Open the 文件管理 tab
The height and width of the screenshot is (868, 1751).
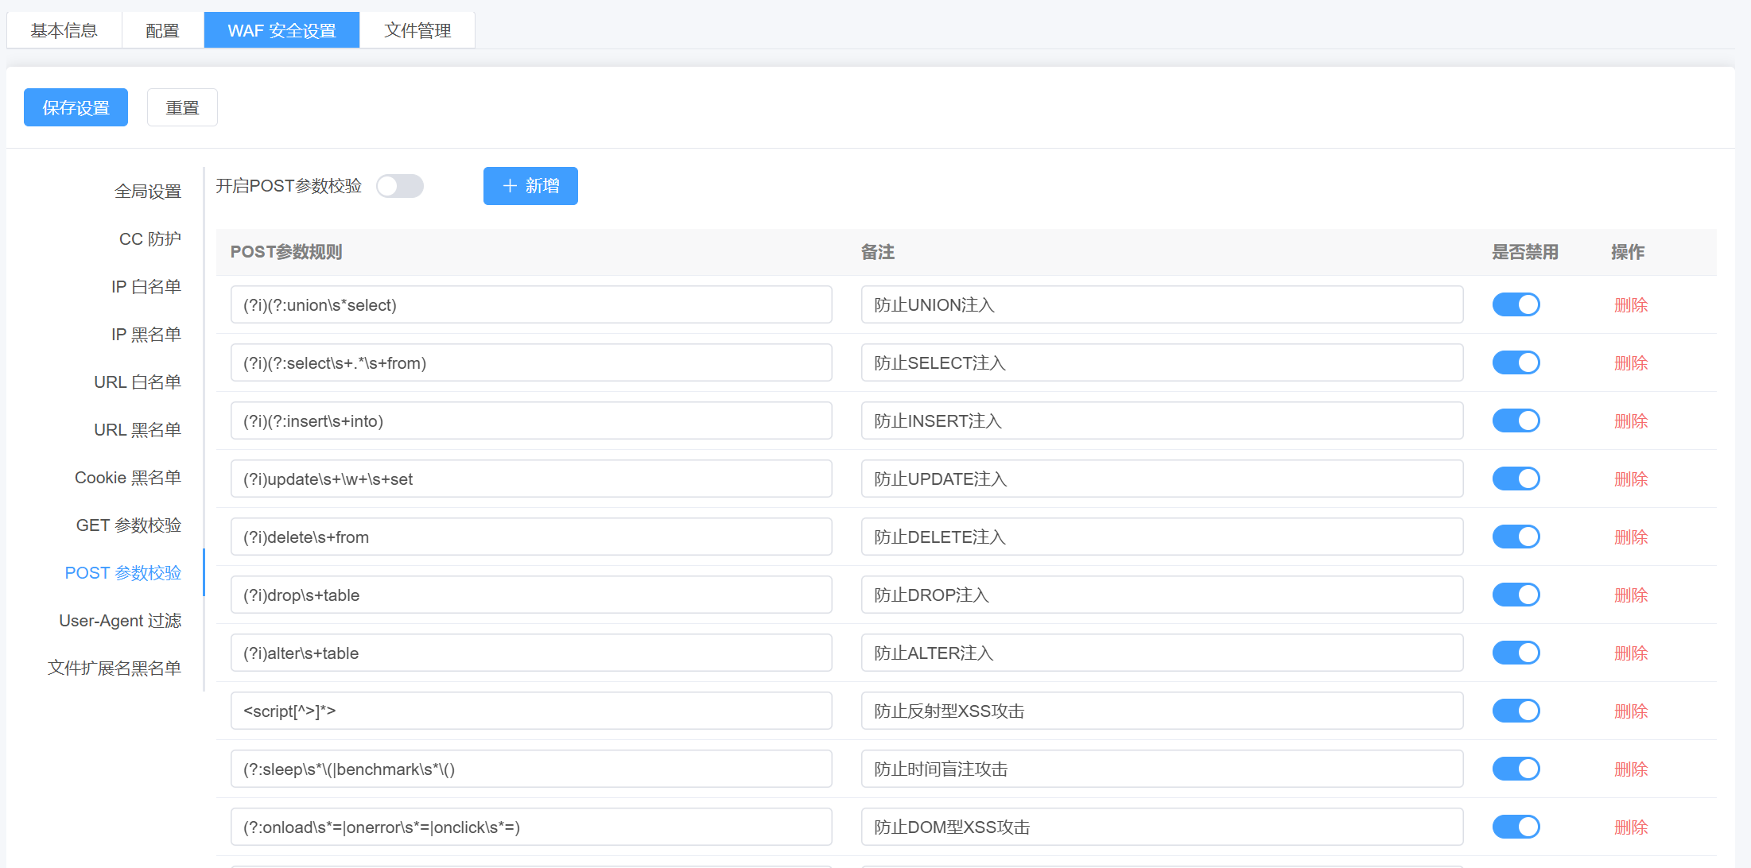tap(417, 30)
